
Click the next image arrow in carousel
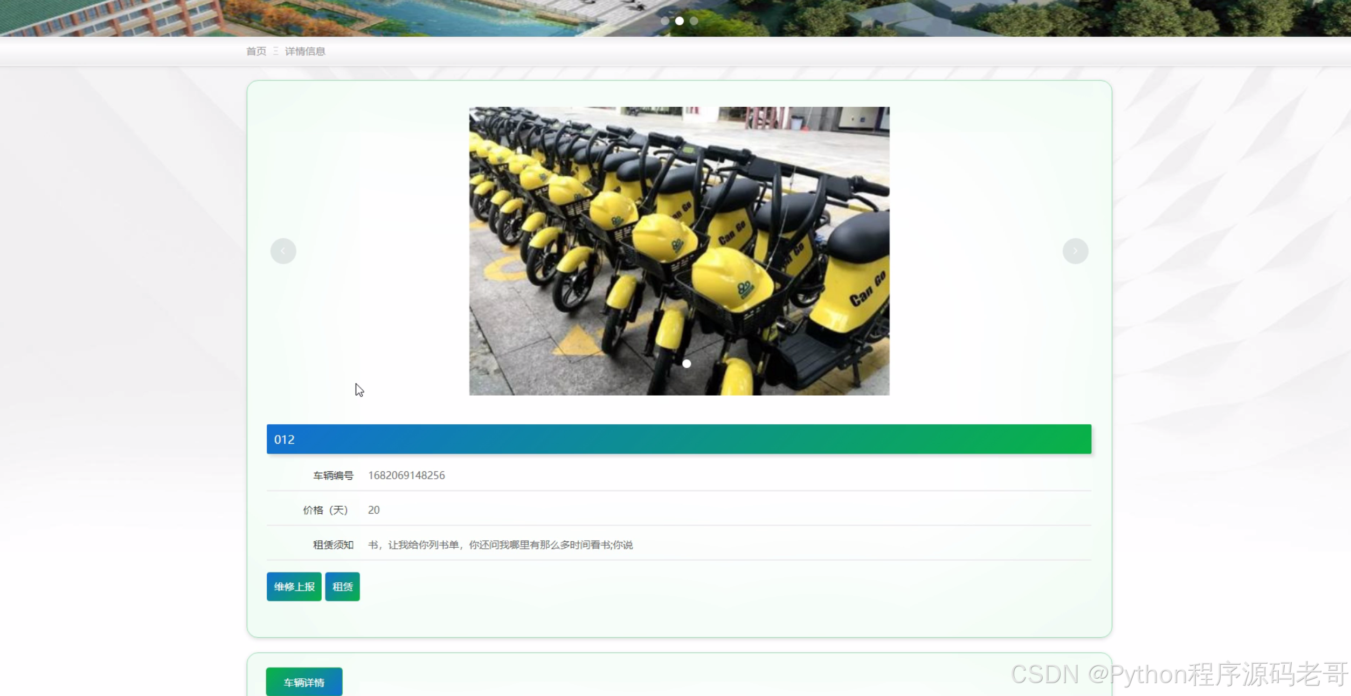1075,251
